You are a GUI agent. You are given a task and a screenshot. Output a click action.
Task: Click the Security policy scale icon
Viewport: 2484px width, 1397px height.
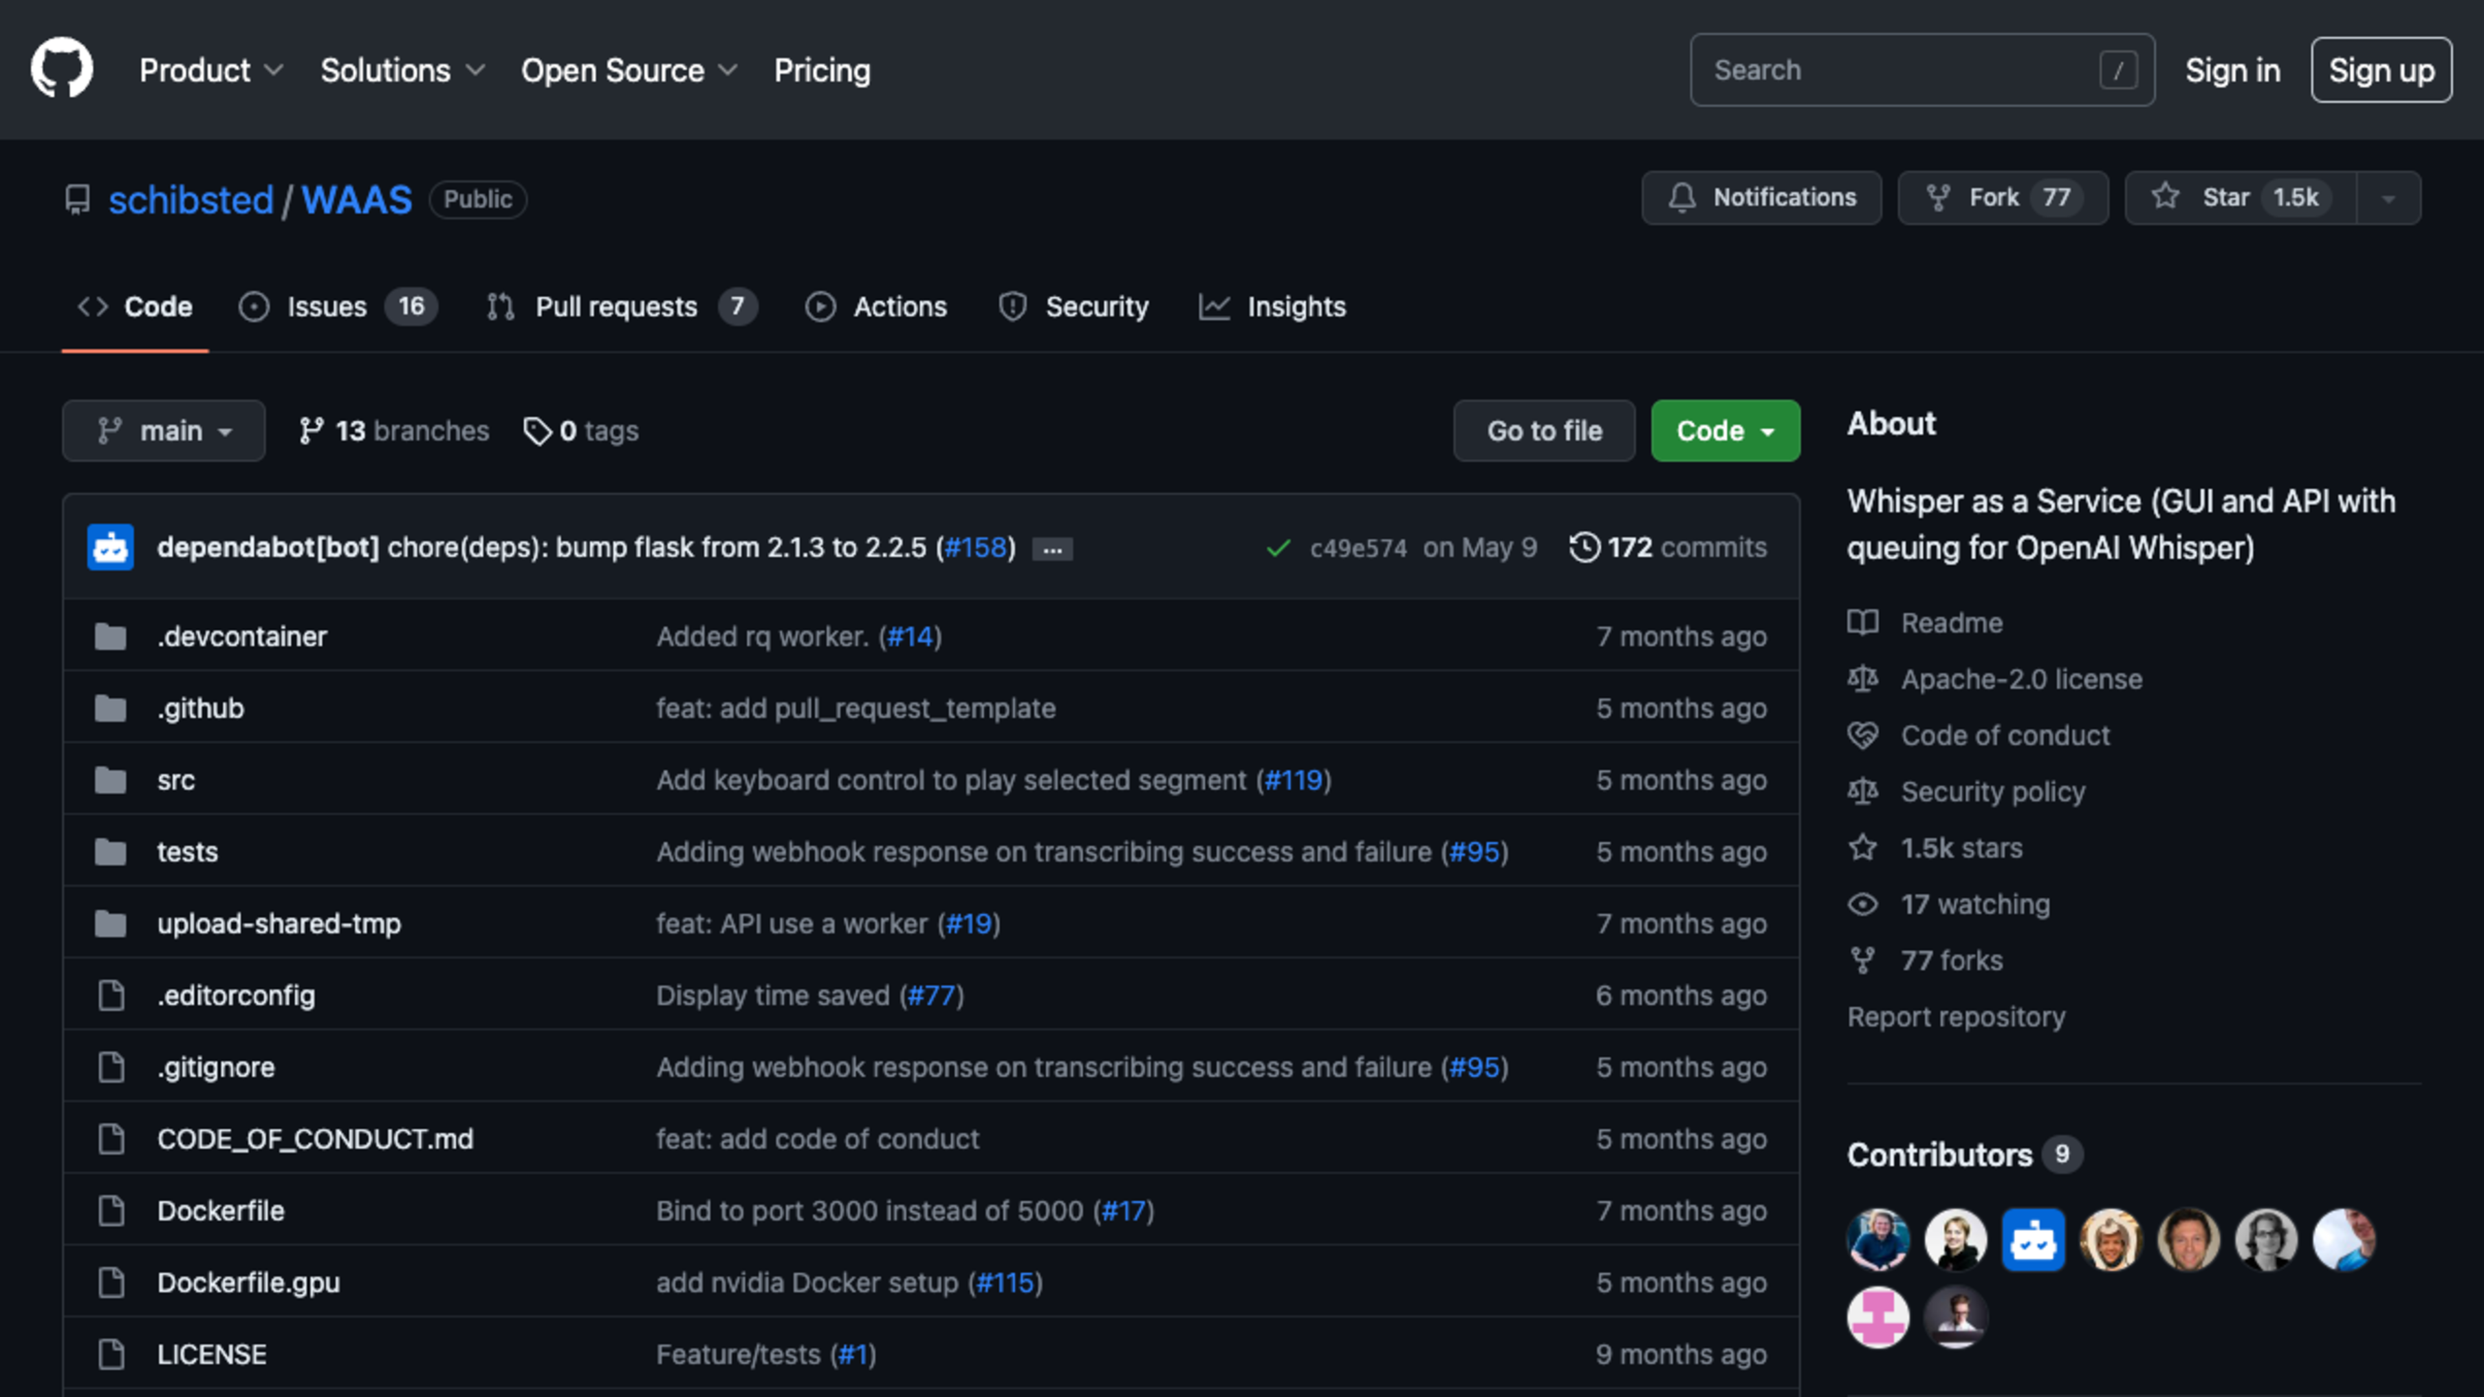click(1863, 792)
